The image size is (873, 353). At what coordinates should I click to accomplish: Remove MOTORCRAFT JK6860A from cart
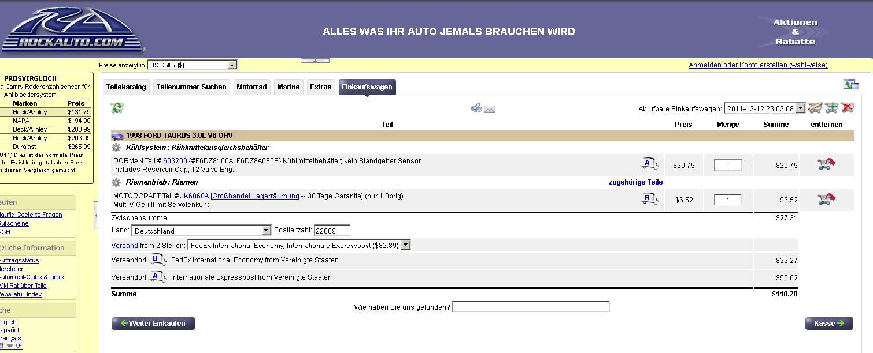827,200
